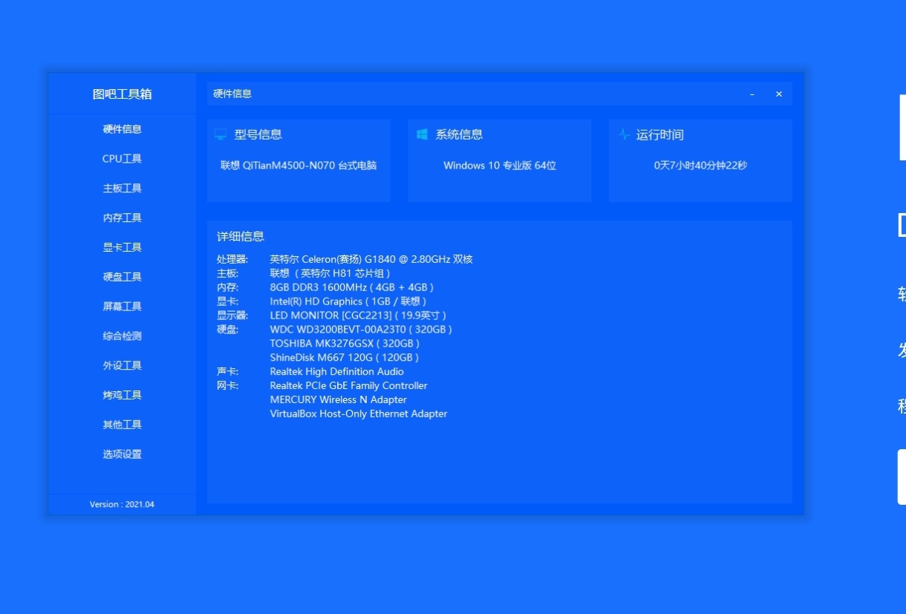Select 主板工具 from the sidebar
Viewport: 906px width, 614px height.
(x=122, y=189)
